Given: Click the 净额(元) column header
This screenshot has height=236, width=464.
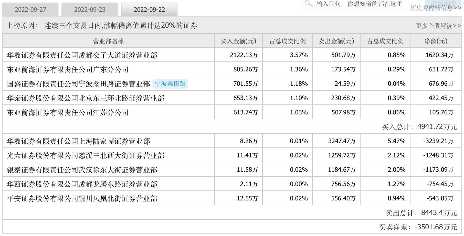Looking at the screenshot, I should [436, 41].
